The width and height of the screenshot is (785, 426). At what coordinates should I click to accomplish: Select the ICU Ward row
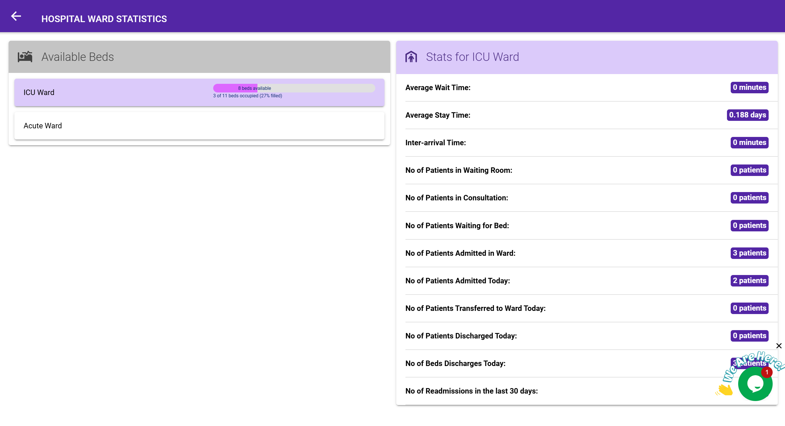click(x=199, y=92)
